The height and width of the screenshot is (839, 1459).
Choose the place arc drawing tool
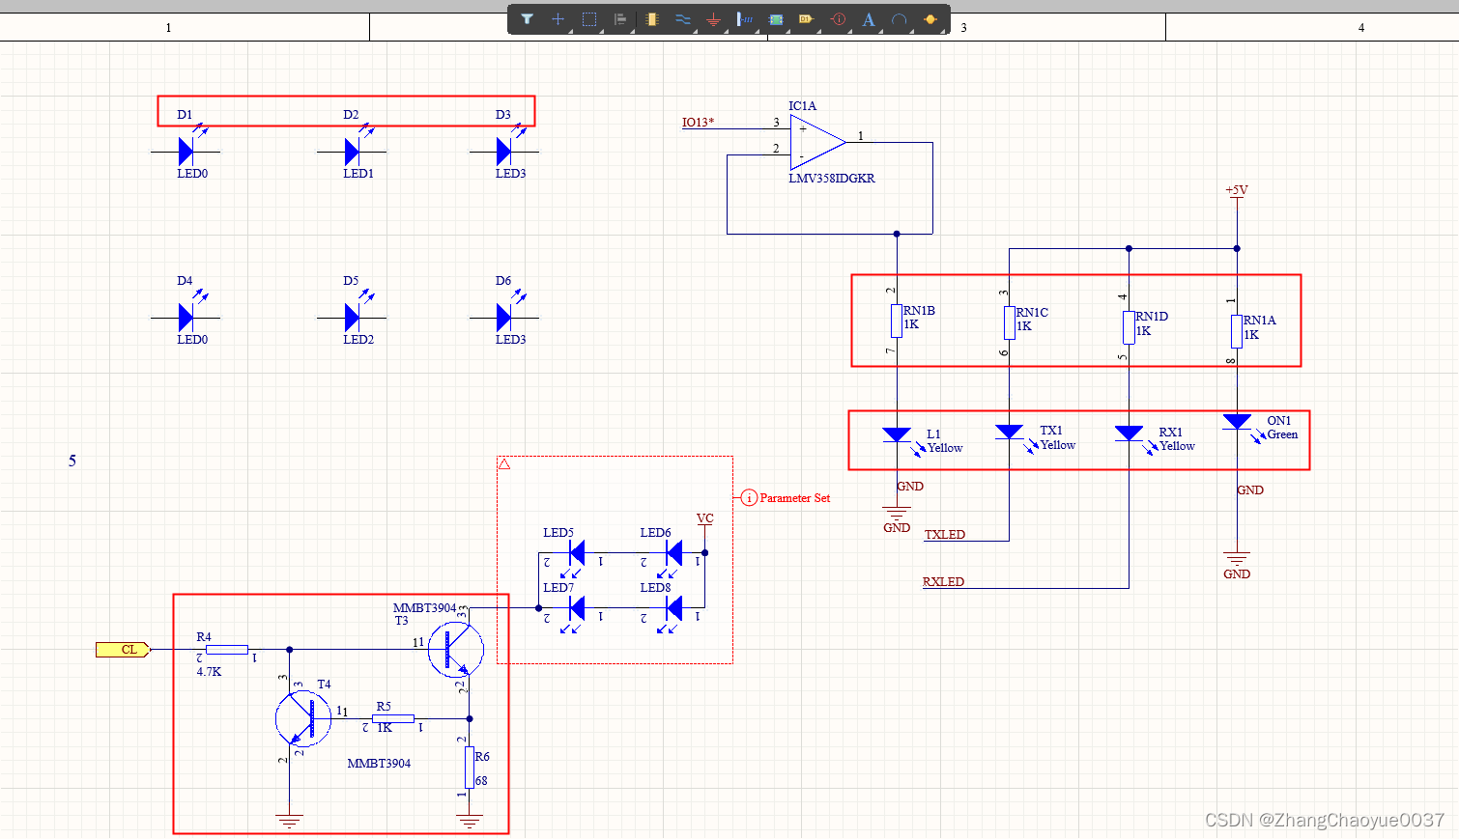[x=900, y=18]
